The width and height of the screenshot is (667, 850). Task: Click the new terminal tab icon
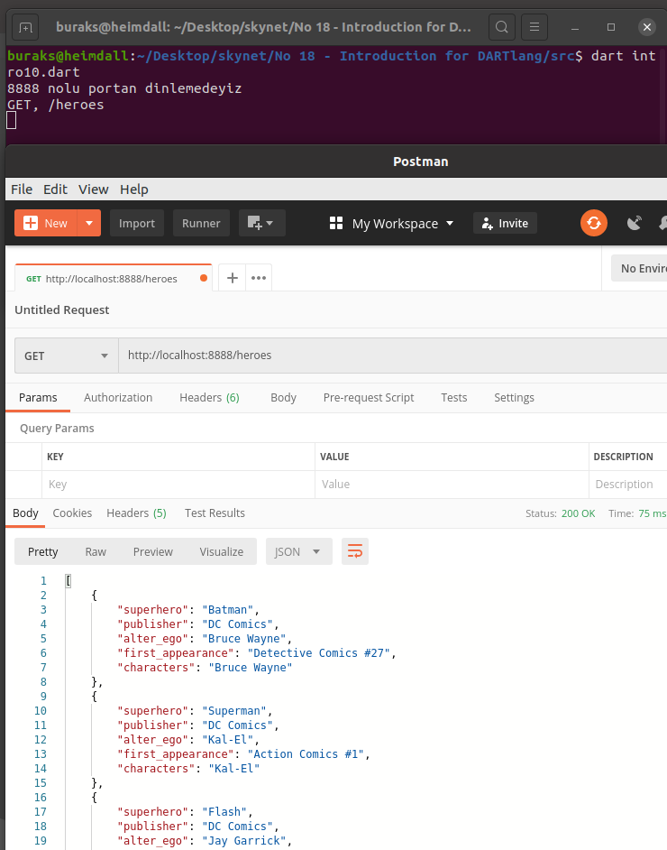[x=25, y=27]
